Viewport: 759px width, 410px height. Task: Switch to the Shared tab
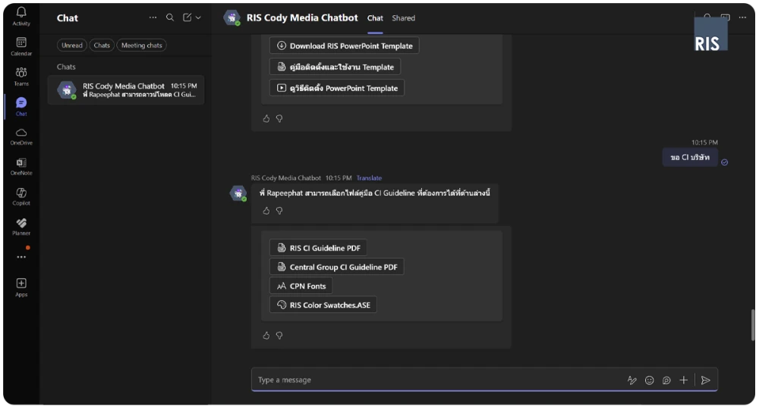click(x=403, y=18)
